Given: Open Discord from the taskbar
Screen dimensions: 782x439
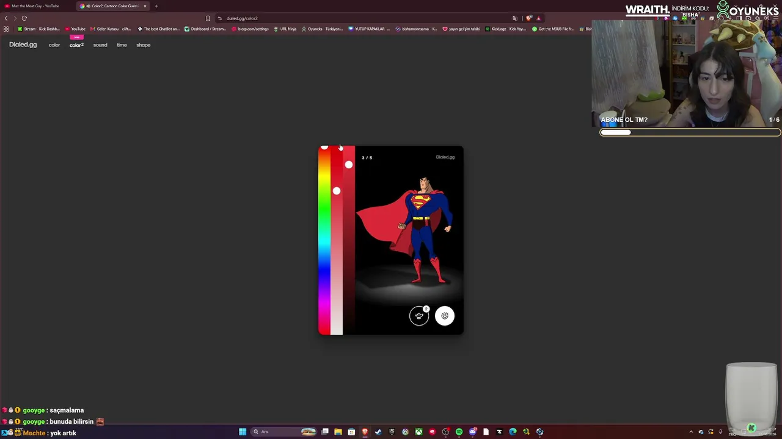Looking at the screenshot, I should click(x=472, y=432).
